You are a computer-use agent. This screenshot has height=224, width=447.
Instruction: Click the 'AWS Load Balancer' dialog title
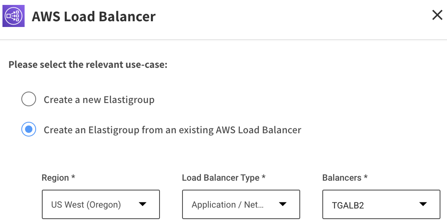94,17
